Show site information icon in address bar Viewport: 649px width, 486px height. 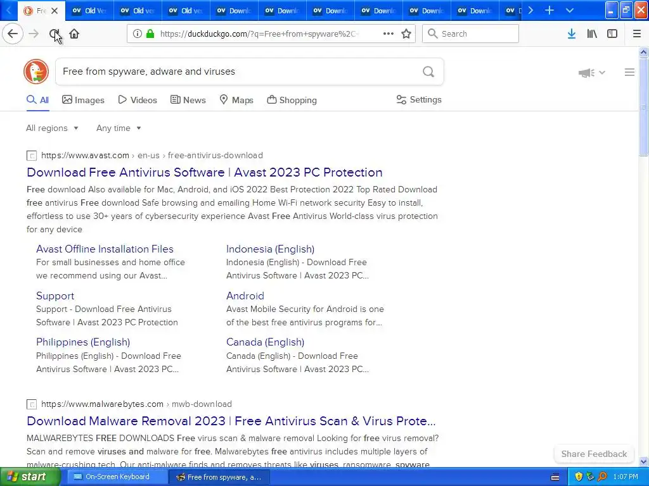click(x=137, y=34)
